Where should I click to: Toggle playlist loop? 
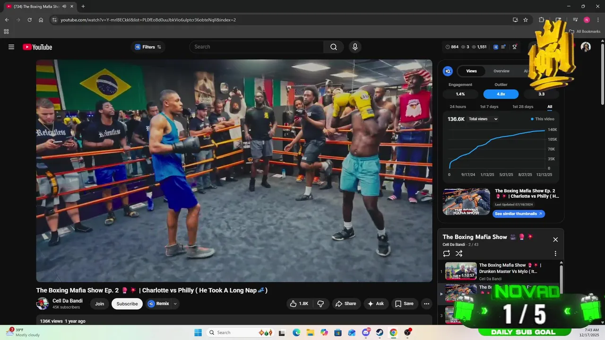447,254
